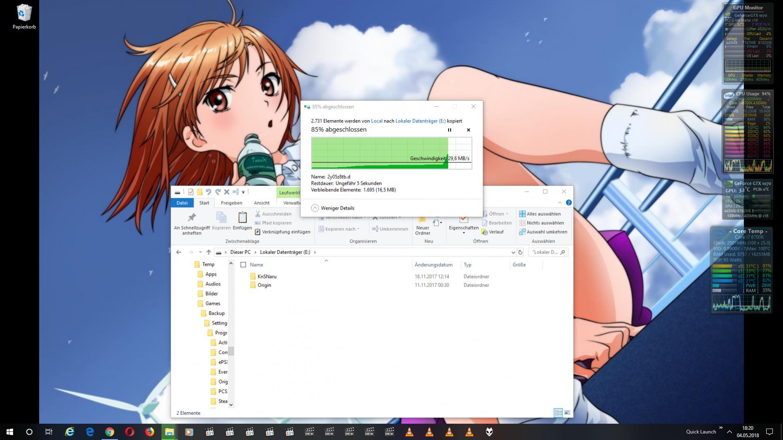Screen dimensions: 783x440
Task: Switch to details view layout icon
Action: pos(558,413)
